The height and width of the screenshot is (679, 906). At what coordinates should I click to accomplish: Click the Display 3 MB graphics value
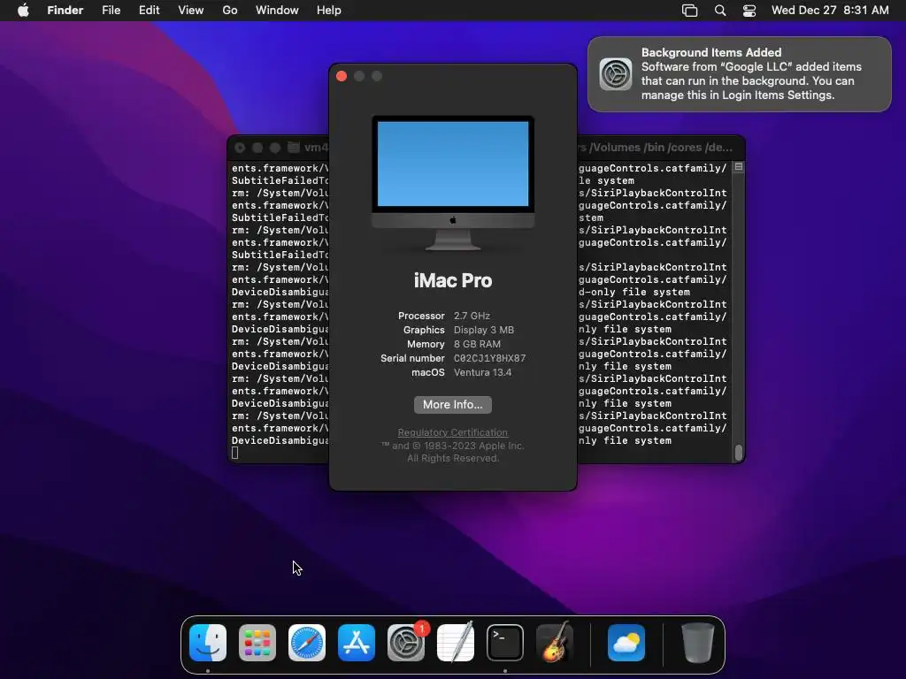coord(484,330)
